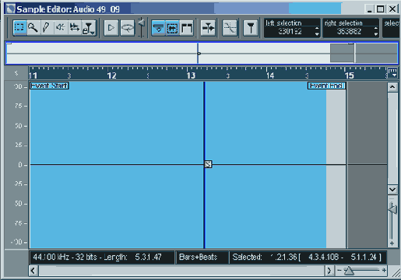Screen dimensions: 401x280
Task: Click the S snap point marker
Action: [208, 164]
